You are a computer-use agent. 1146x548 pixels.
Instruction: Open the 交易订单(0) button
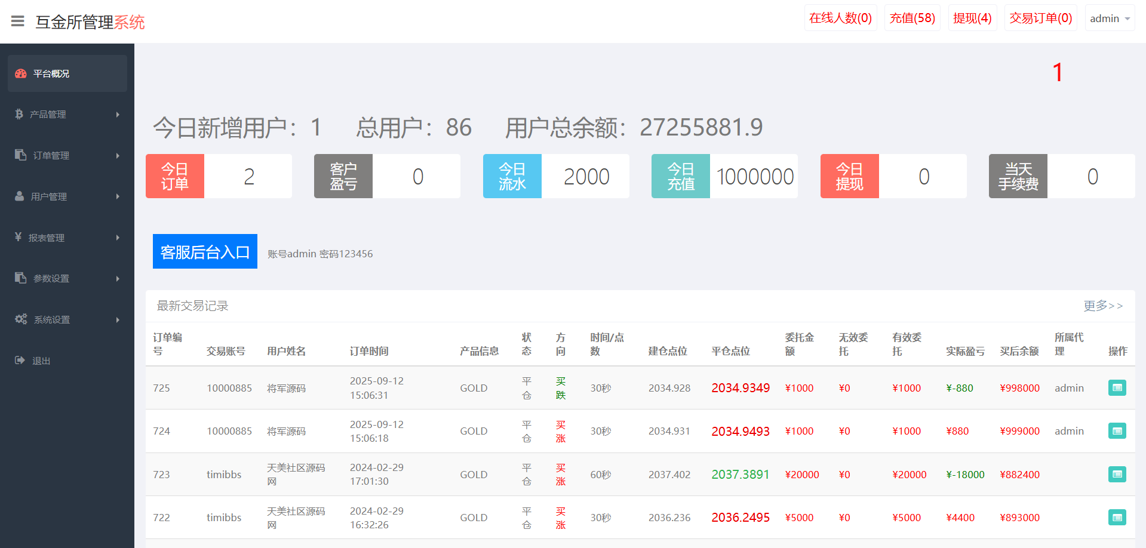[x=1040, y=19]
